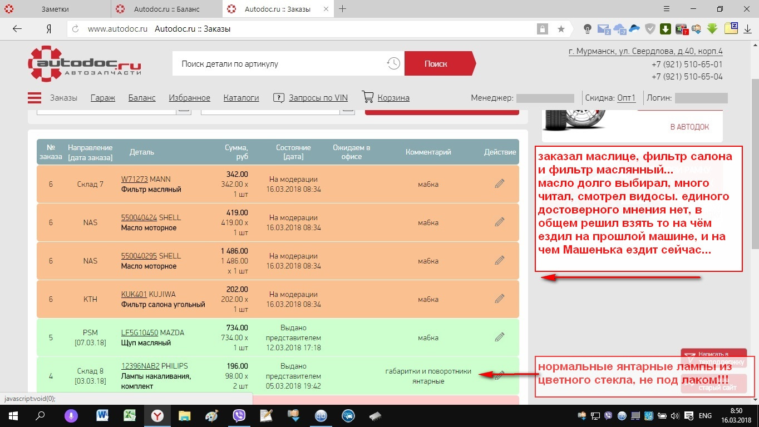Open Paint palette icon in taskbar
The width and height of the screenshot is (759, 427).
212,415
